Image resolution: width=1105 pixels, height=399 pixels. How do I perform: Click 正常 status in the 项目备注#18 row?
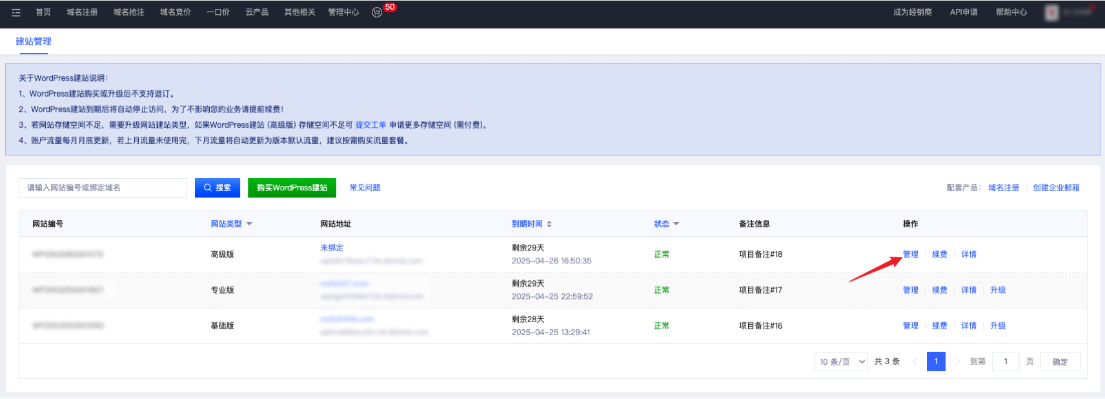tap(661, 254)
